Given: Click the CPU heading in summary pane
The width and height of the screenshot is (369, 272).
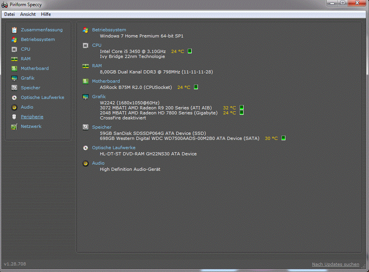Looking at the screenshot, I should pyautogui.click(x=97, y=45).
